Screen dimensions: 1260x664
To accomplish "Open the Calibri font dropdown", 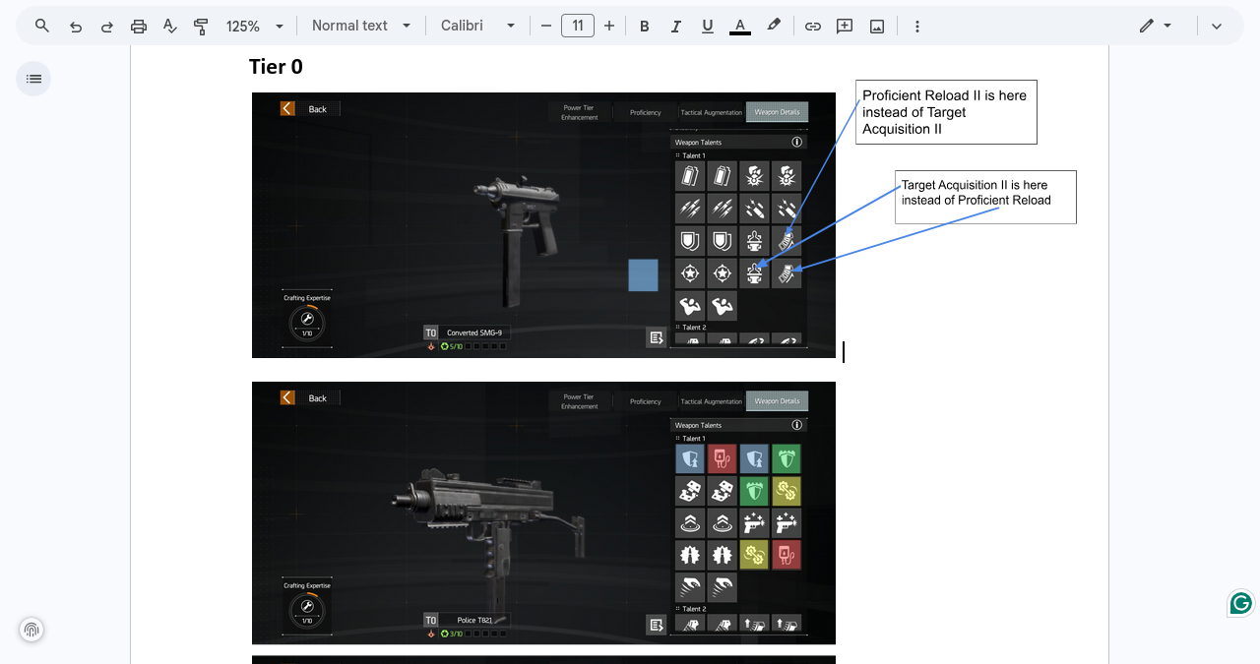I will (478, 26).
